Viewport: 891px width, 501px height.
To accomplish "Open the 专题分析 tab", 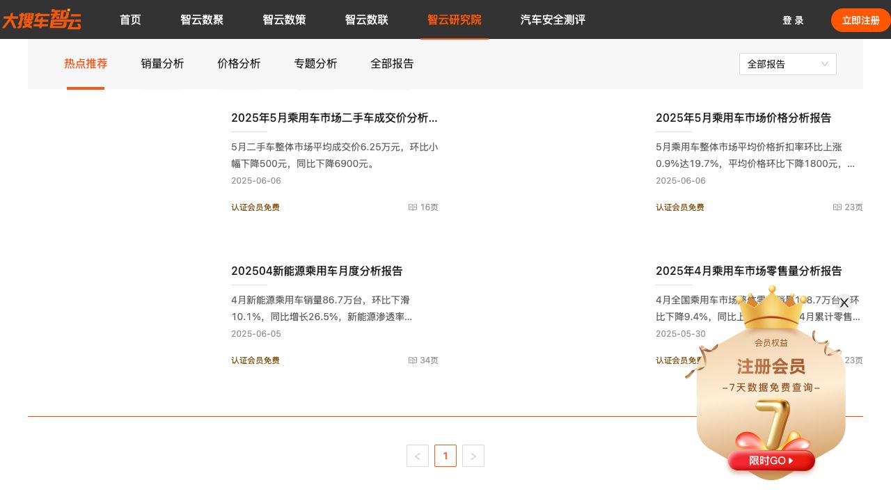I will (315, 63).
